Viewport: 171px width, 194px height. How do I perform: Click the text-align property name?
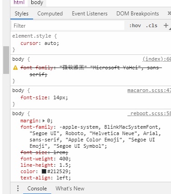(x=35, y=178)
